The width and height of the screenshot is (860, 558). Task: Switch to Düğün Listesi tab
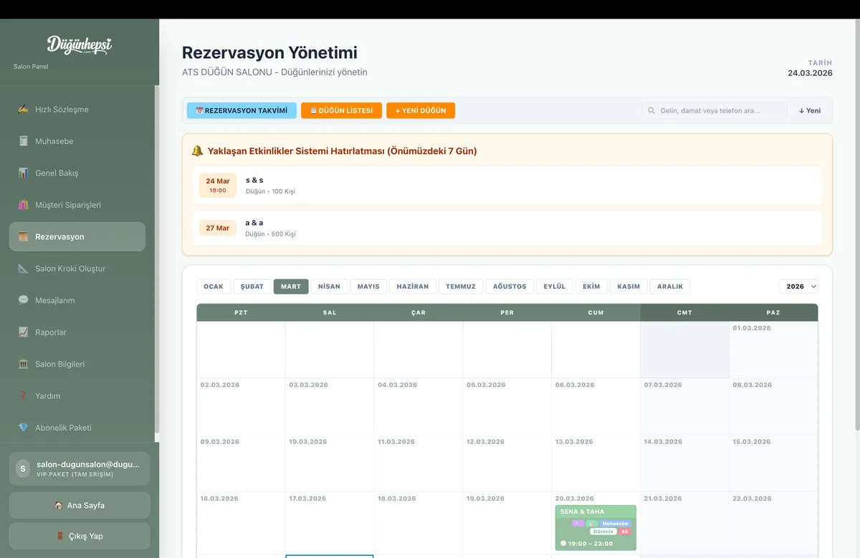tap(341, 111)
